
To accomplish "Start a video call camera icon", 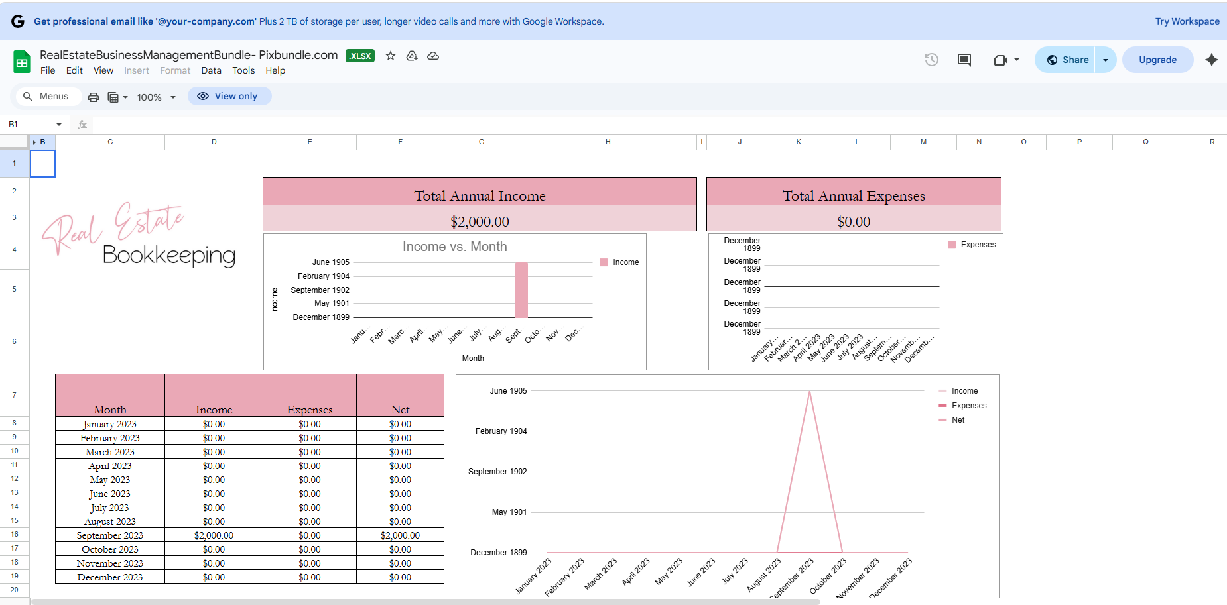I will [x=1001, y=60].
